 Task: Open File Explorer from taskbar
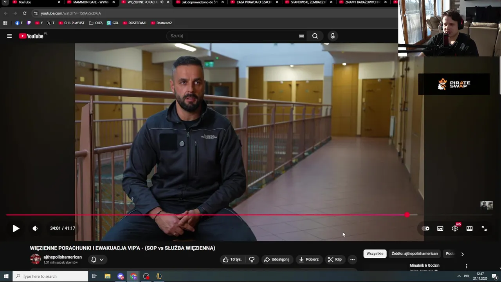107,277
